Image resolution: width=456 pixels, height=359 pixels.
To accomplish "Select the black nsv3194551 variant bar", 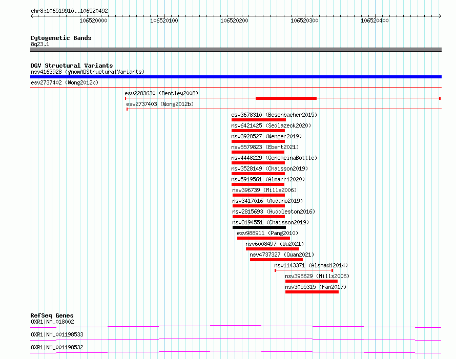I will click(x=259, y=227).
